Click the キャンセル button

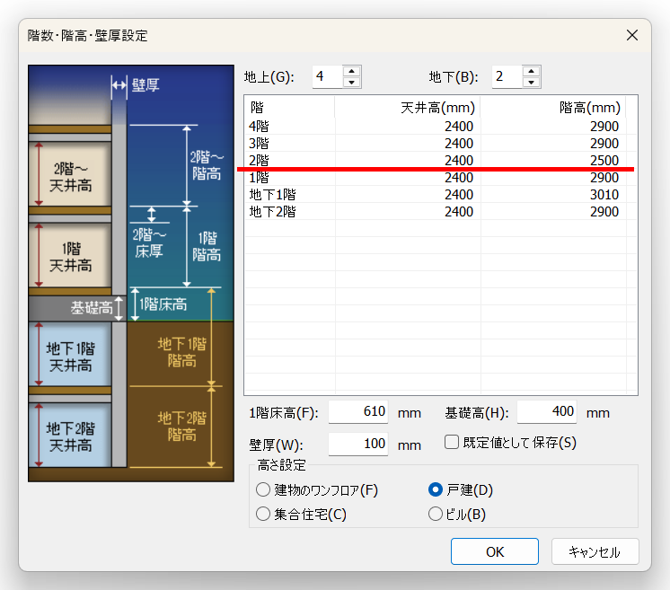pyautogui.click(x=595, y=551)
